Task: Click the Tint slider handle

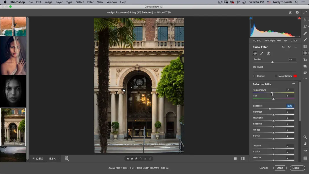Action: [273, 99]
